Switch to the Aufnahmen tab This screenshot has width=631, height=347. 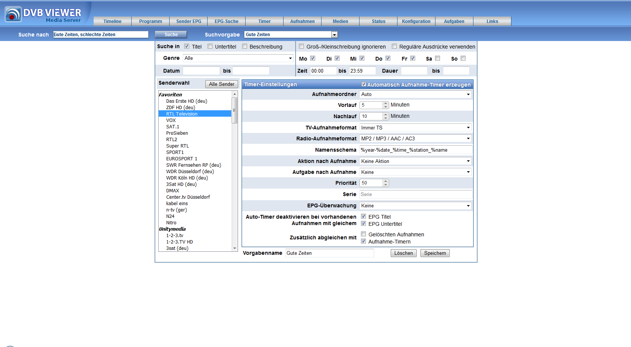[302, 21]
